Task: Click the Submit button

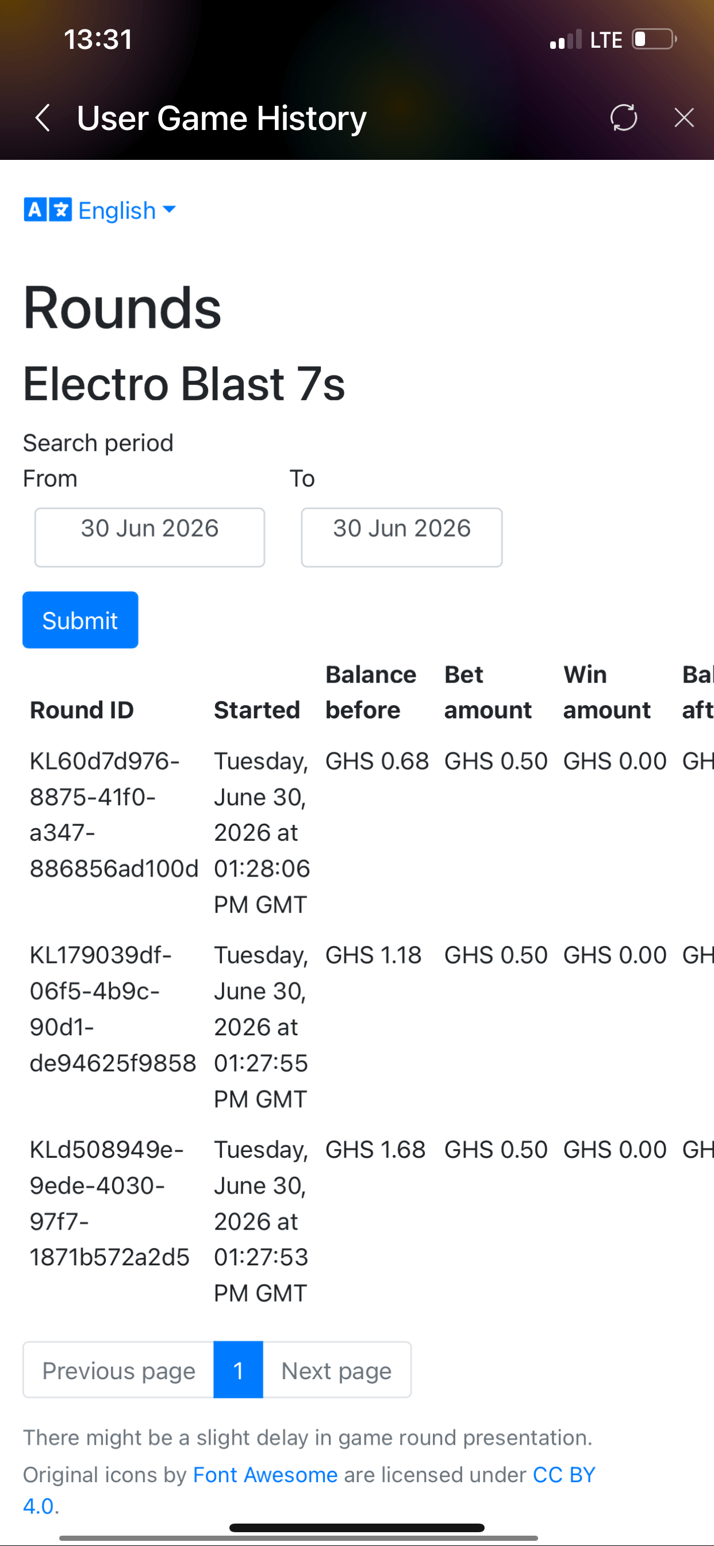Action: 80,620
